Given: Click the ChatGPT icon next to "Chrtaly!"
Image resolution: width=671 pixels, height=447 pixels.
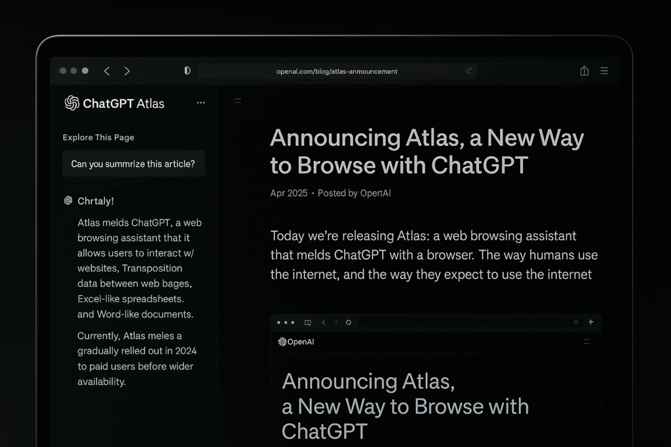Looking at the screenshot, I should (68, 201).
